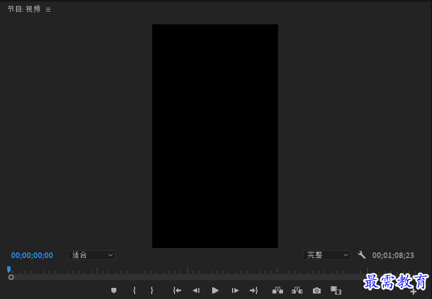Image resolution: width=432 pixels, height=299 pixels.
Task: Click the Mark In bracket button
Action: click(x=134, y=291)
